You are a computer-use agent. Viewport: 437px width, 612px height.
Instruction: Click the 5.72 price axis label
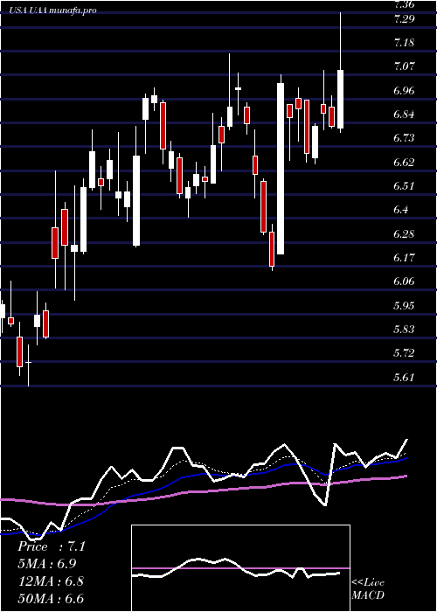point(404,353)
